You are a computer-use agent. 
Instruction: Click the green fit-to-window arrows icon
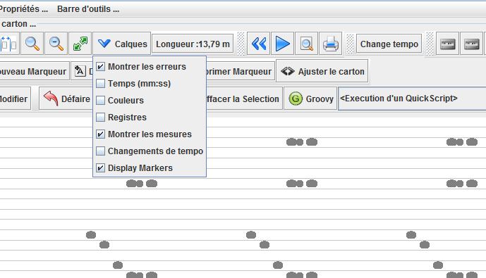(x=80, y=44)
